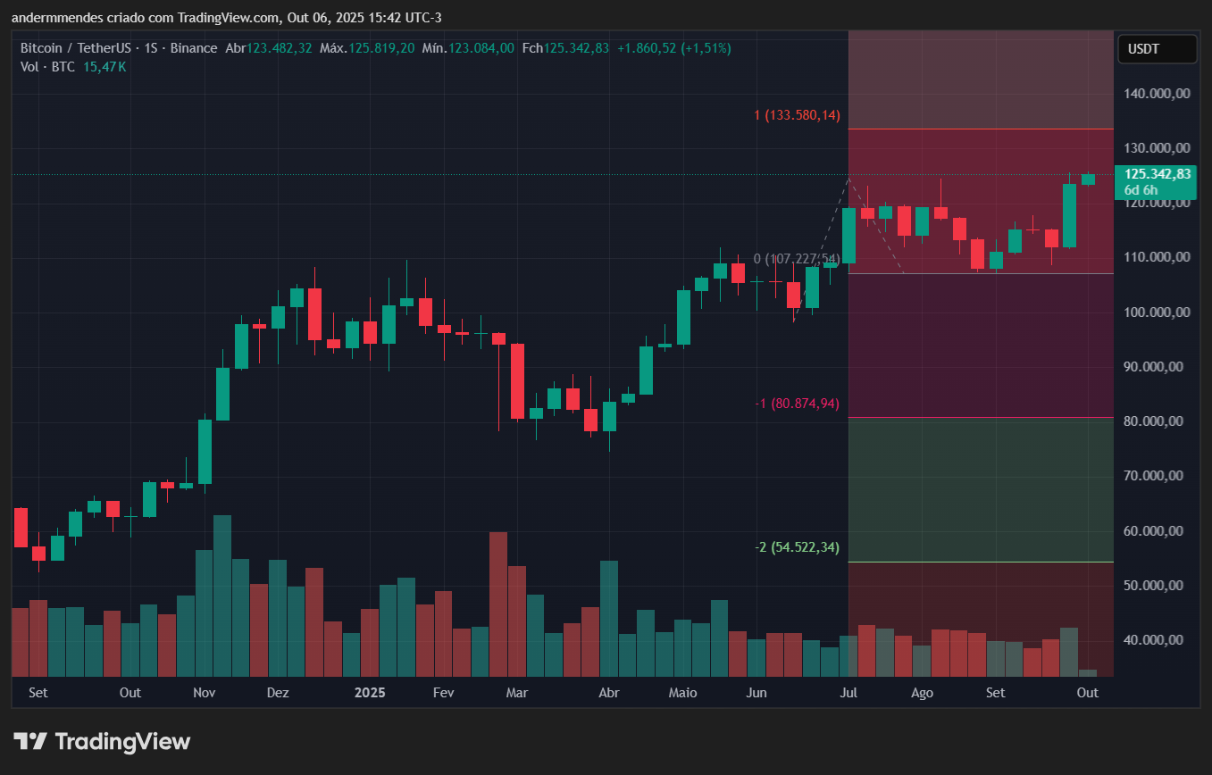Click the Nov marker on time axis
This screenshot has height=775, width=1212.
204,693
